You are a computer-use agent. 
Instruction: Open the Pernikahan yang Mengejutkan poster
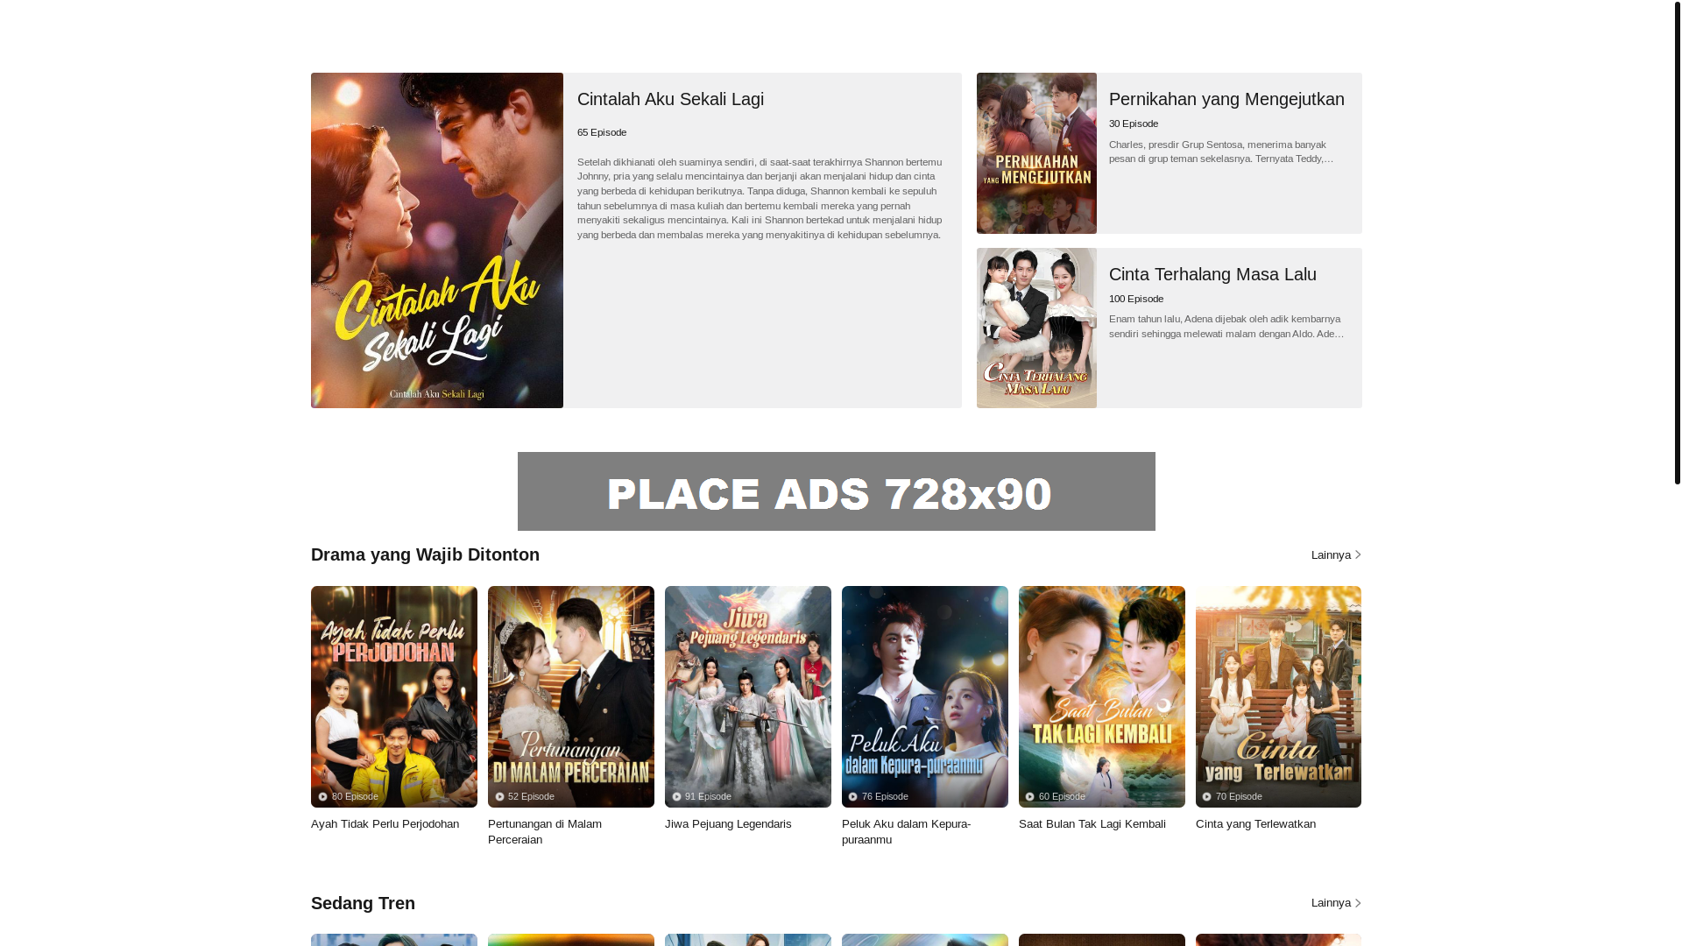click(x=1036, y=153)
